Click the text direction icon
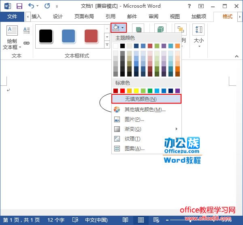 [26, 30]
